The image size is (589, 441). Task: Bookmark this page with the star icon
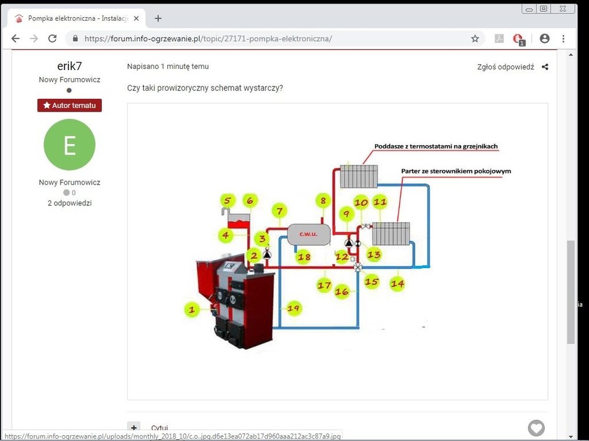(475, 39)
